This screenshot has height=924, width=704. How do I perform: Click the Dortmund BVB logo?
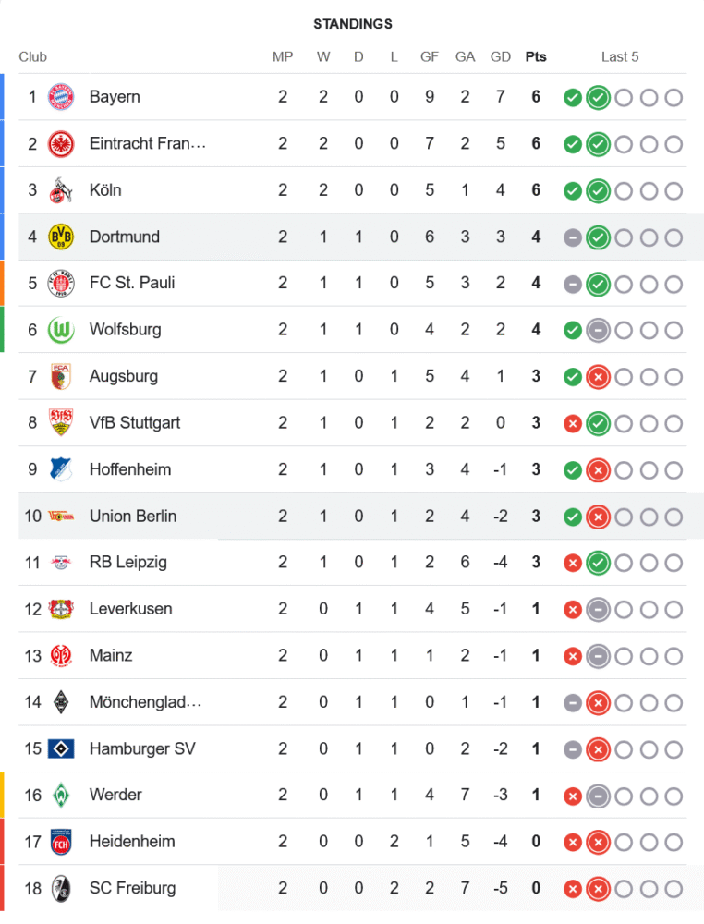coord(61,237)
